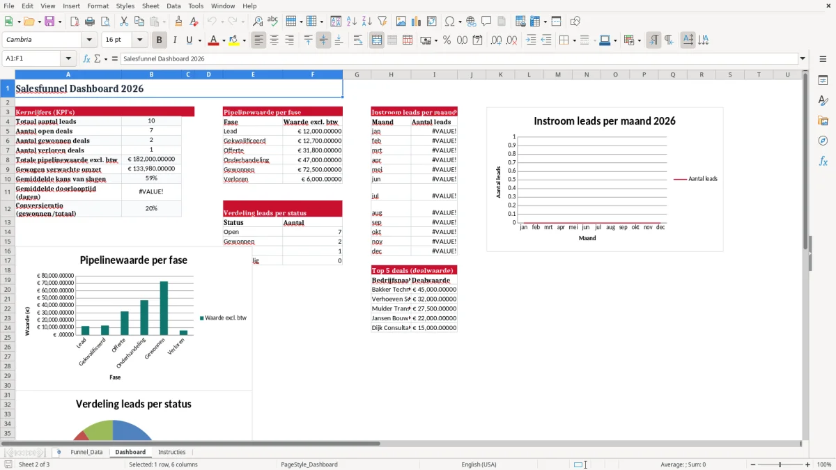Click the Increase Indent icon
This screenshot has height=470, width=836.
(x=531, y=40)
